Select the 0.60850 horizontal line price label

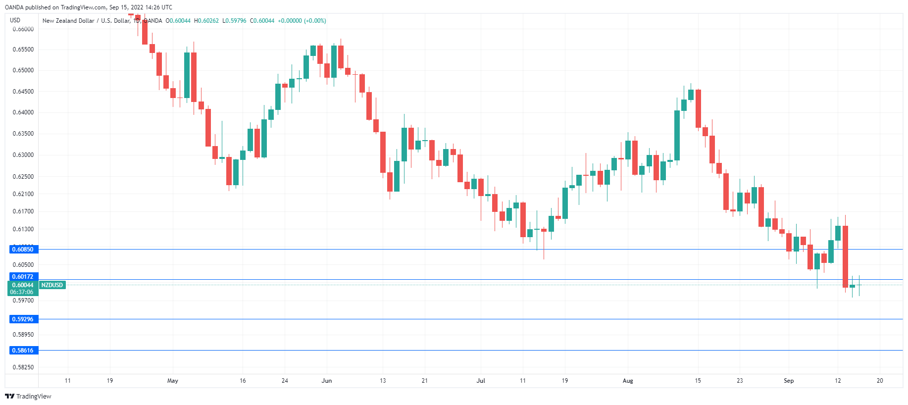23,250
